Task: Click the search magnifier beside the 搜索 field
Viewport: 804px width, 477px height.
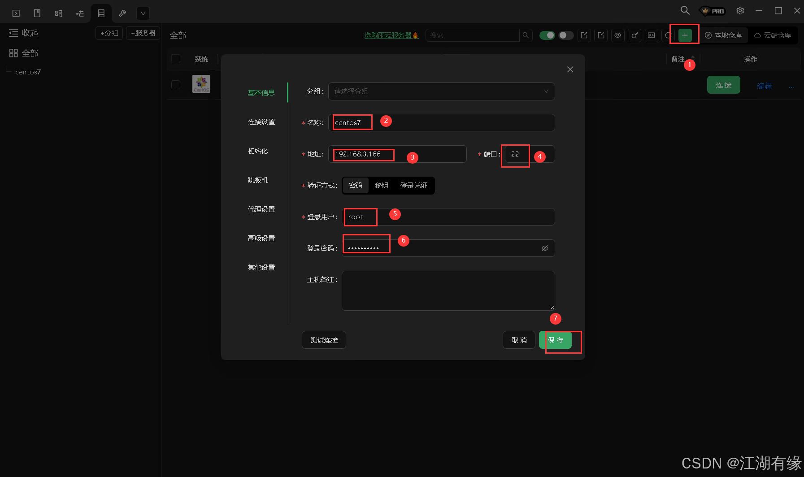Action: 526,35
